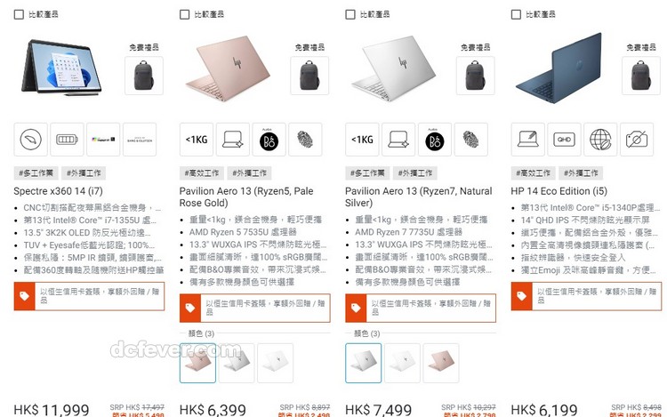
Task: Click the <1KG weight icon for Rose Gold Aero
Action: 197,140
